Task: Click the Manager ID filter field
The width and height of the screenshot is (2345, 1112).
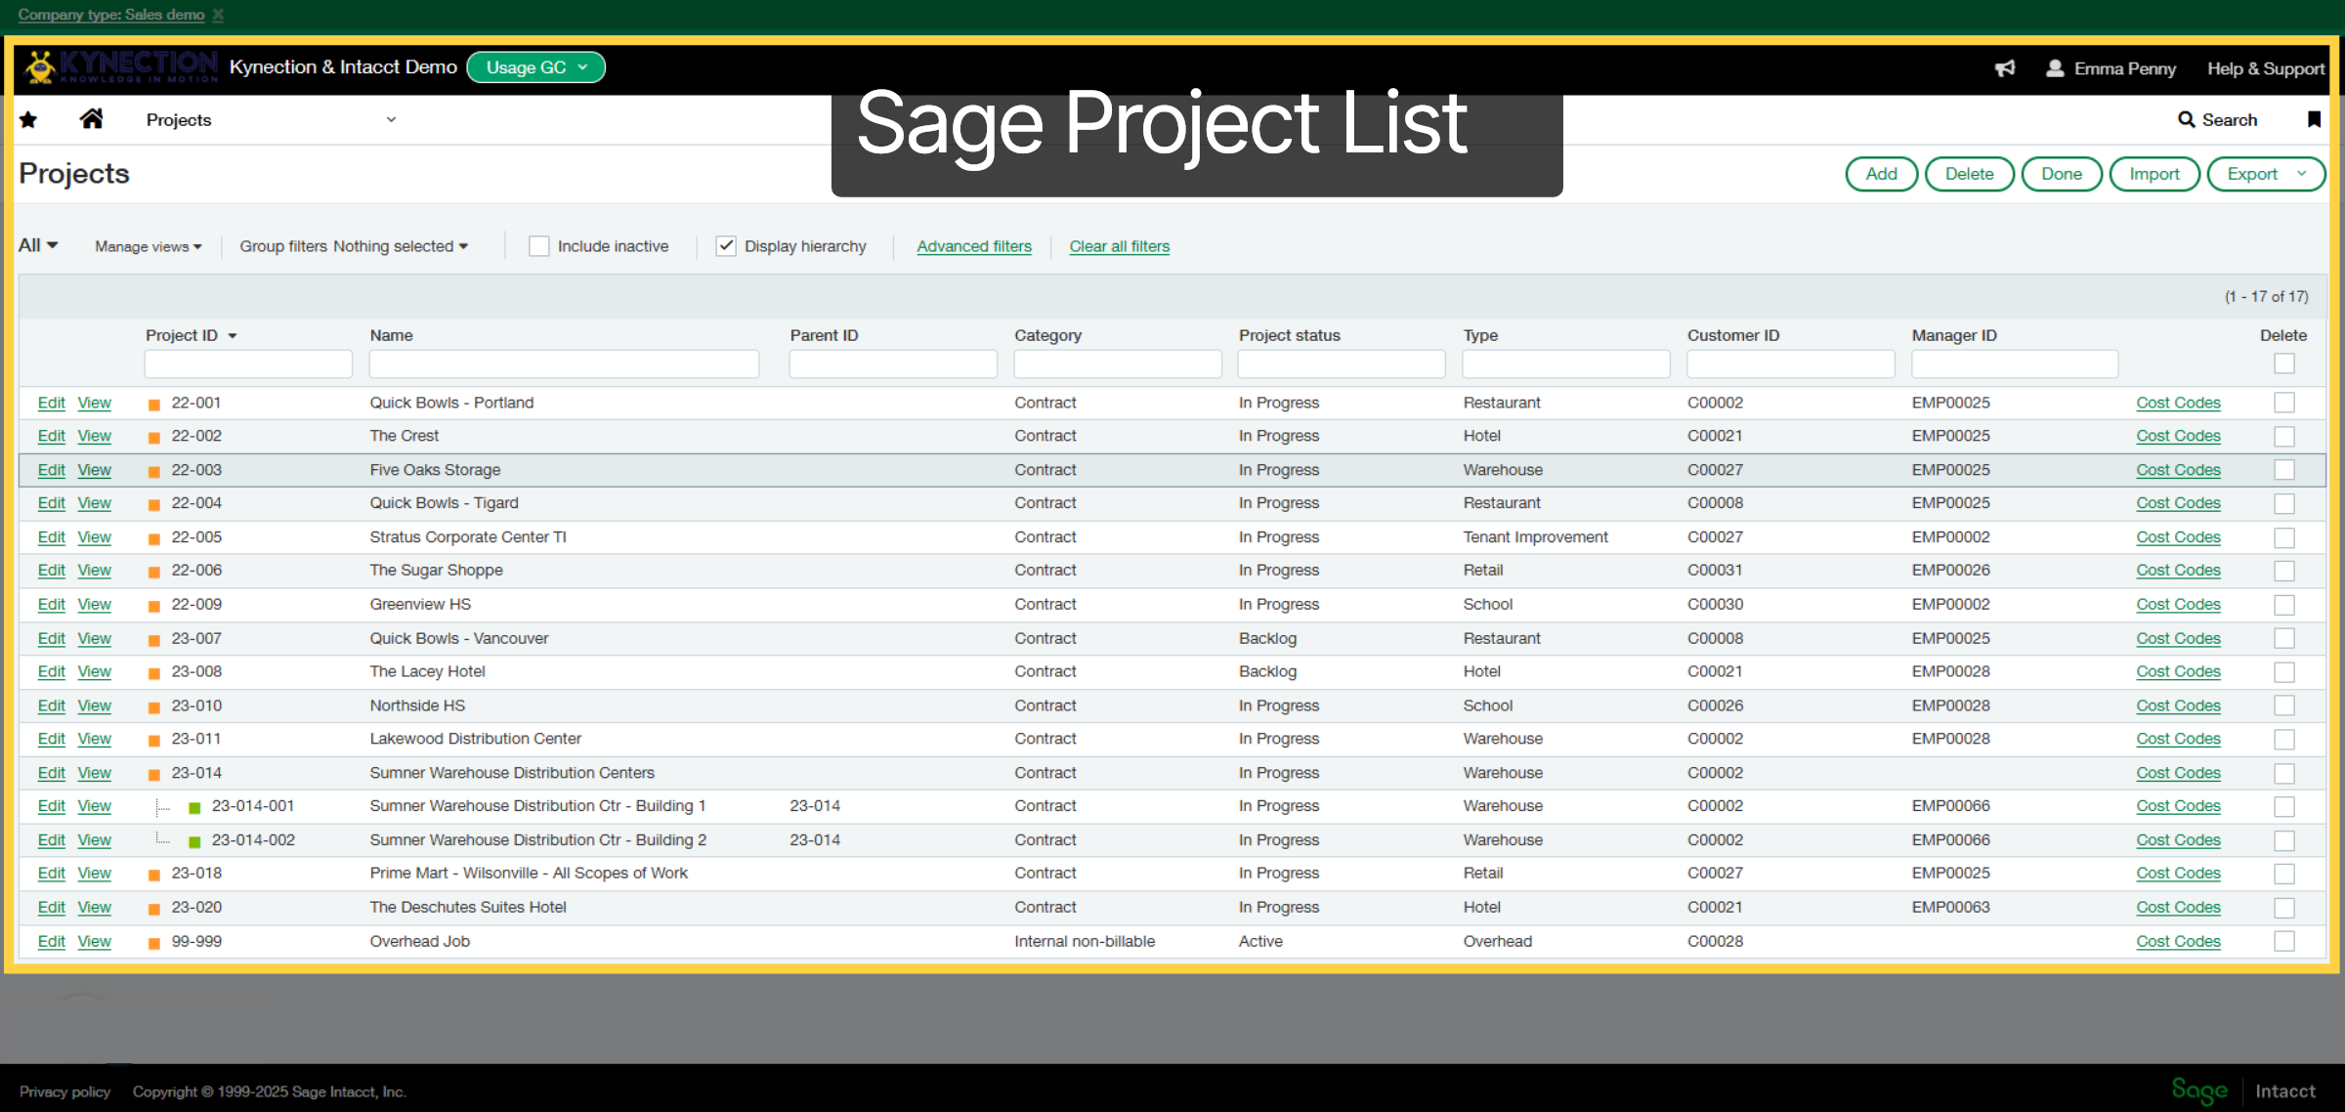Action: [2015, 364]
